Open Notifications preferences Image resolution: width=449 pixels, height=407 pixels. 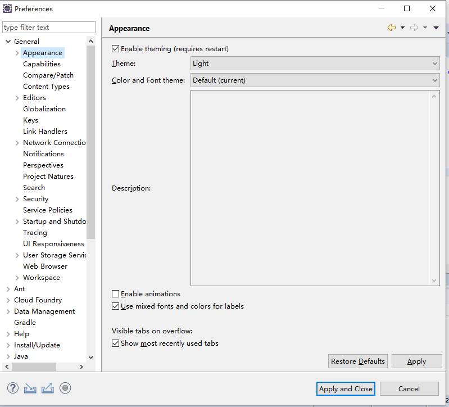(x=43, y=154)
